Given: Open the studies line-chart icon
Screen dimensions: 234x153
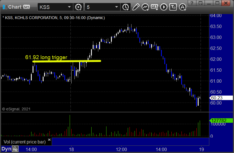Looking at the screenshot, I should pyautogui.click(x=145, y=7).
